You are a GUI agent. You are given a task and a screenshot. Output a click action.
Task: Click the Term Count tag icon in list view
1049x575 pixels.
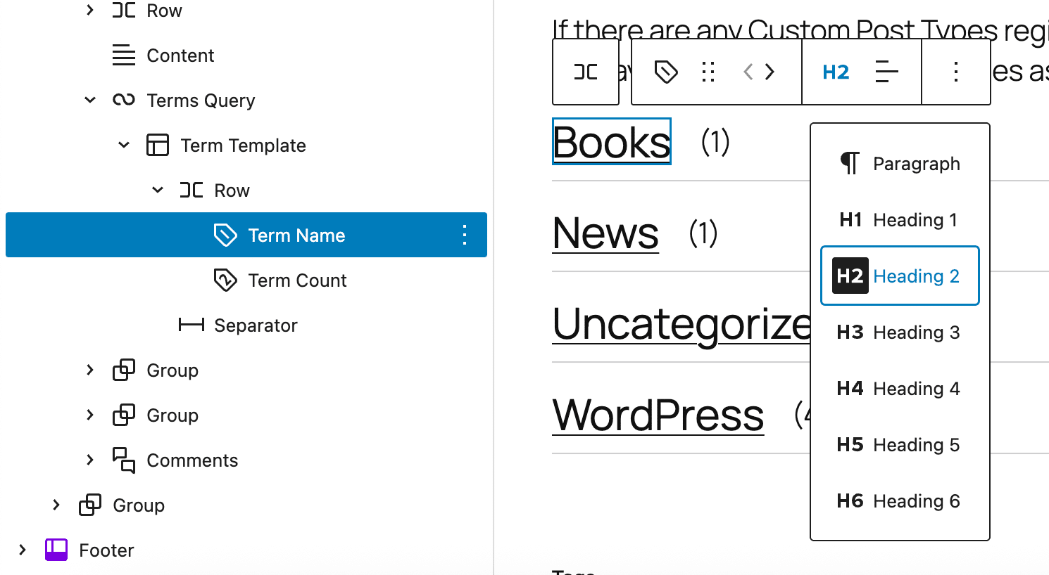click(x=225, y=280)
